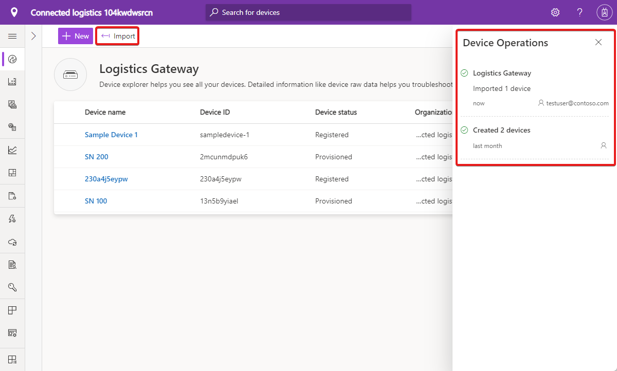Open Dashboards grid icon in sidebar

click(12, 173)
